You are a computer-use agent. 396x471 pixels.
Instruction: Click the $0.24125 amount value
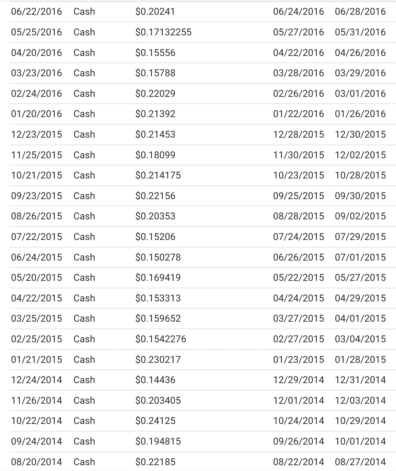(155, 421)
